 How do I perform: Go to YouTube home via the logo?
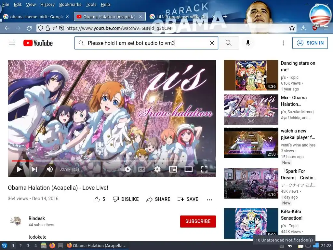38,43
